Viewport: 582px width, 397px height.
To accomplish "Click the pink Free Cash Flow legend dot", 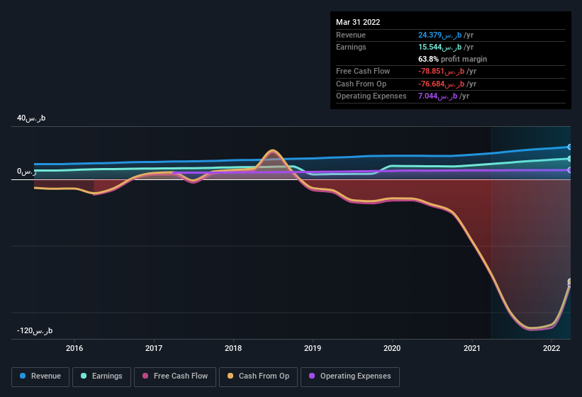I will click(145, 376).
